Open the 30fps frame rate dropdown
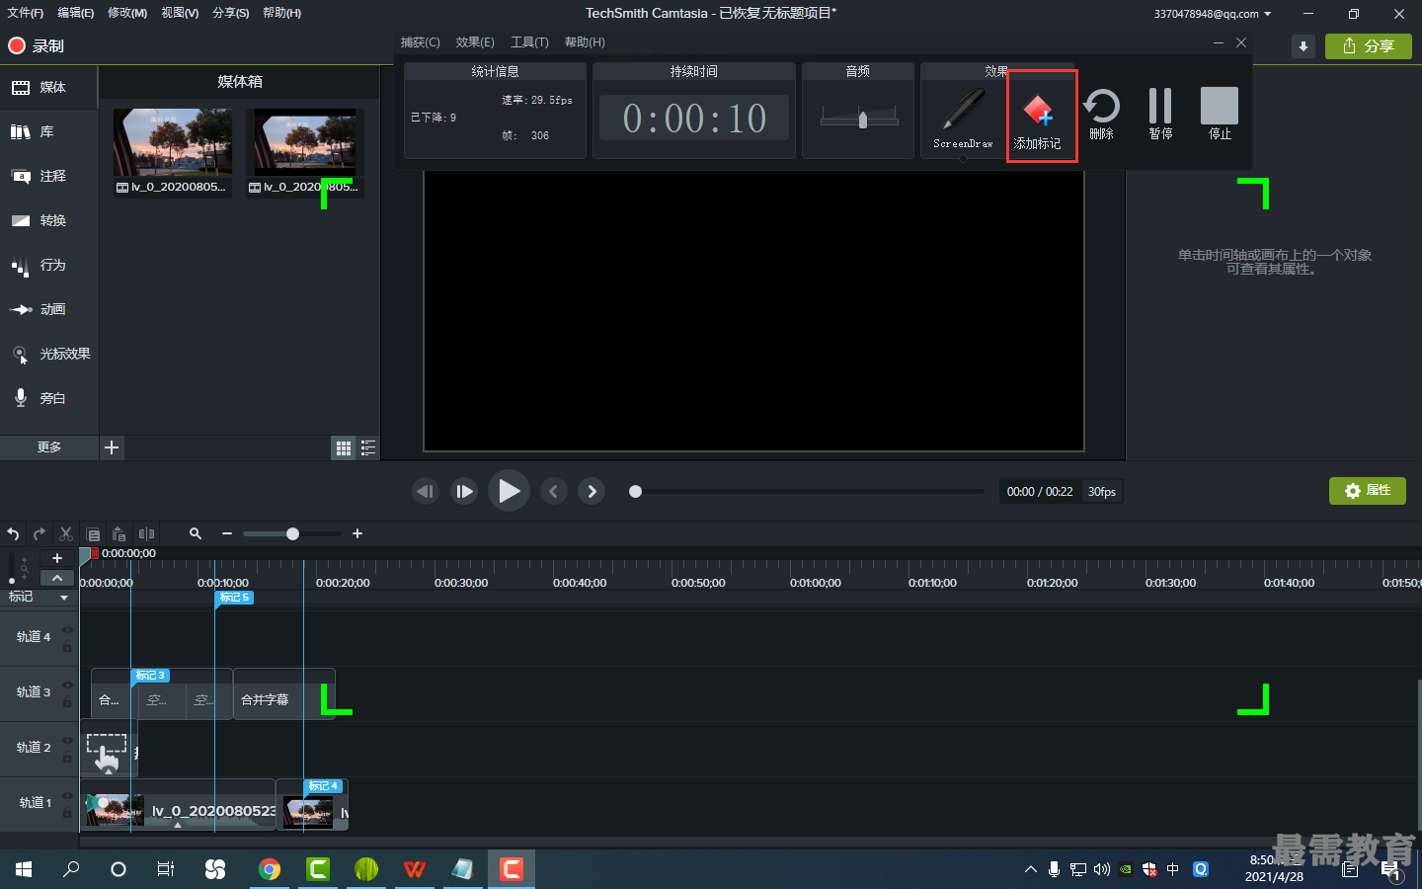 click(x=1102, y=492)
